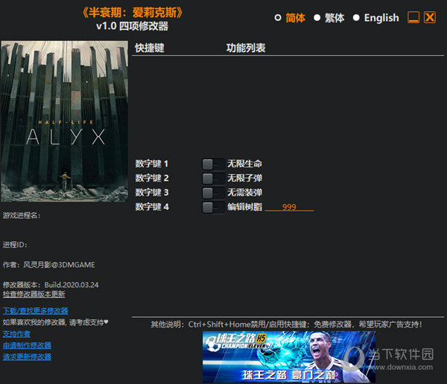Toggle 无限生命 cheat switch
Viewport: 447px width, 384px height.
[x=213, y=164]
